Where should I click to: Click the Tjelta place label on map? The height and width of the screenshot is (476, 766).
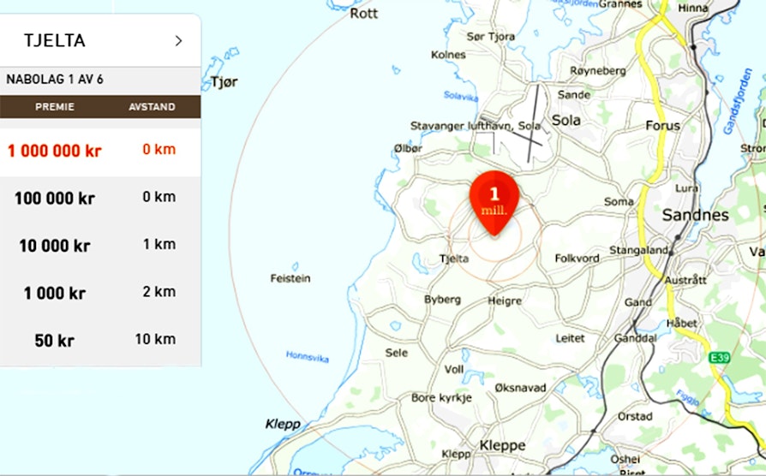(x=454, y=259)
